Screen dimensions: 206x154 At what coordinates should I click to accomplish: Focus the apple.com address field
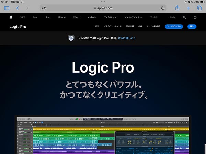(103, 8)
